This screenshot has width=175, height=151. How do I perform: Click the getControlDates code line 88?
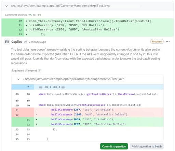[98, 94]
